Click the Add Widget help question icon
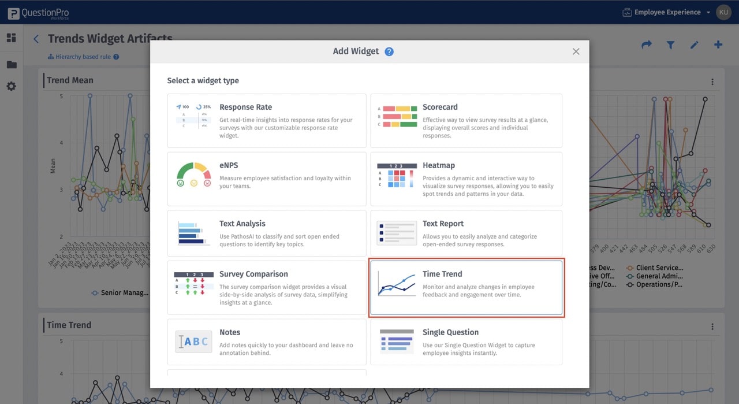Image resolution: width=739 pixels, height=404 pixels. click(x=389, y=51)
